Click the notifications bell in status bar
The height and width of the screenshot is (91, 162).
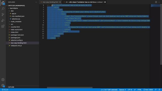159,90
